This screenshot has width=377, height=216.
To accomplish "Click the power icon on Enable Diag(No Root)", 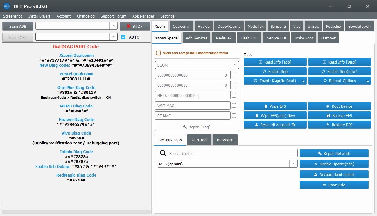I will 256,81.
